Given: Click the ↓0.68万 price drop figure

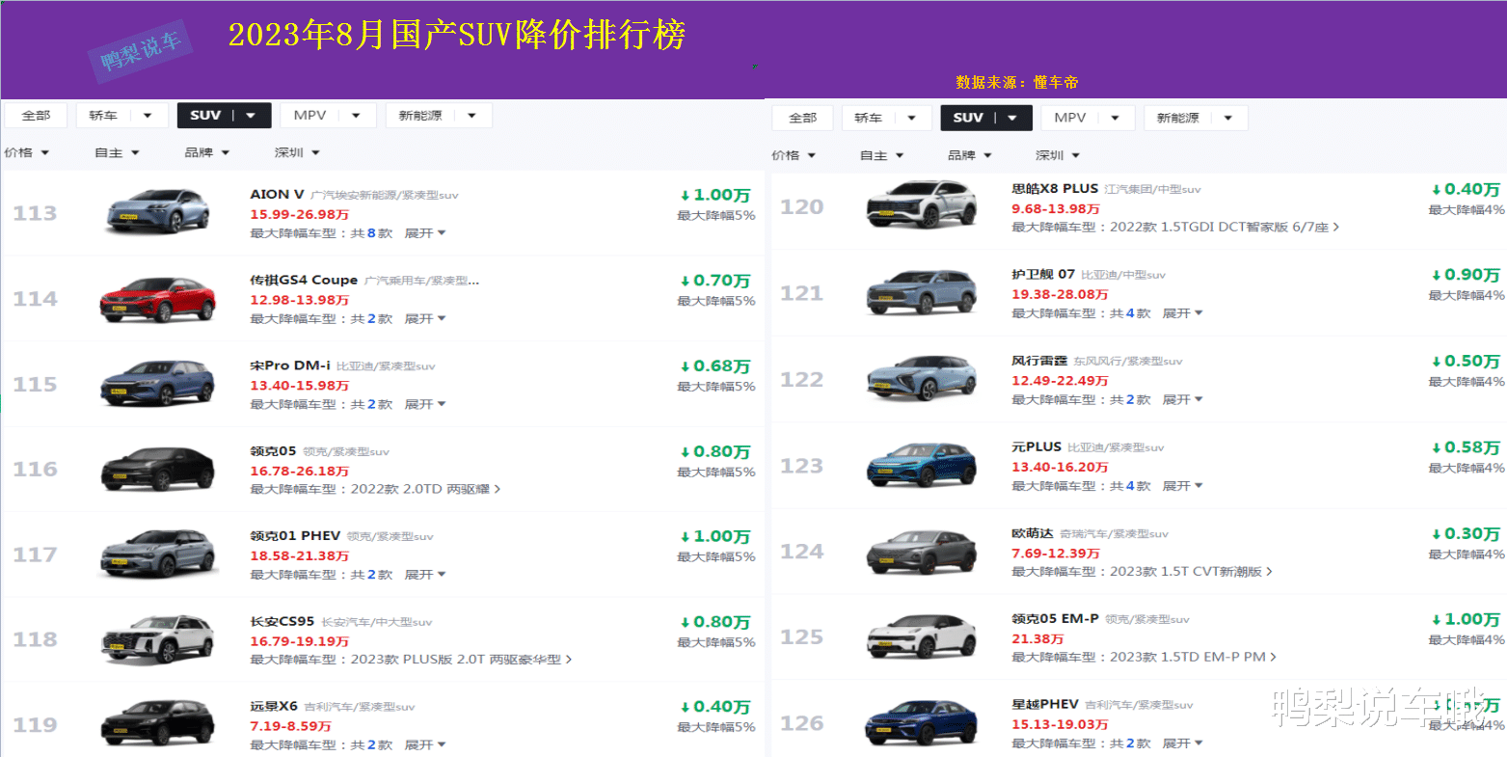Looking at the screenshot, I should pos(715,366).
